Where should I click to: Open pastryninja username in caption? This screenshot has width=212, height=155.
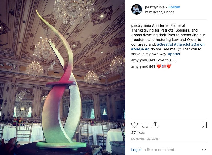(141, 25)
